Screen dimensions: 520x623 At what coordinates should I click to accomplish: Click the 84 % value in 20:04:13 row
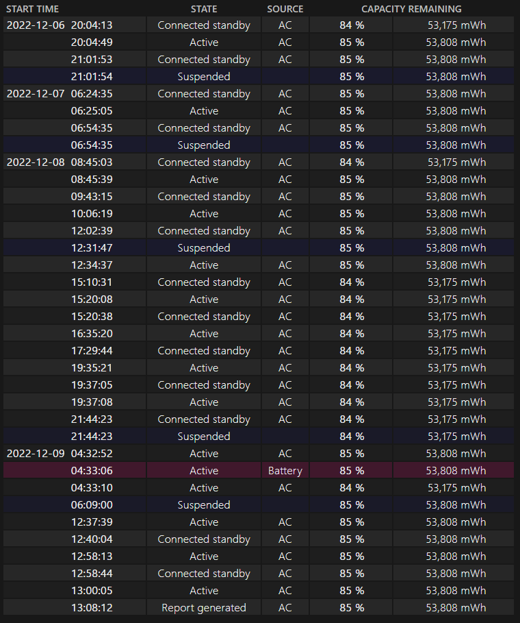point(352,25)
